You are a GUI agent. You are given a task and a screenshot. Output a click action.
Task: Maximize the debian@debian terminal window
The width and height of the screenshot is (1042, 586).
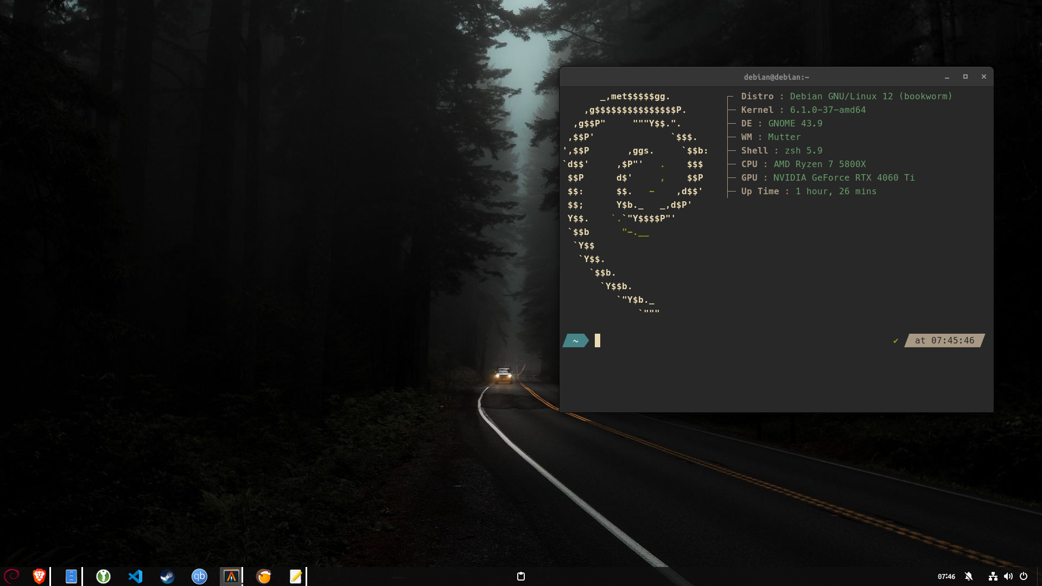tap(965, 77)
